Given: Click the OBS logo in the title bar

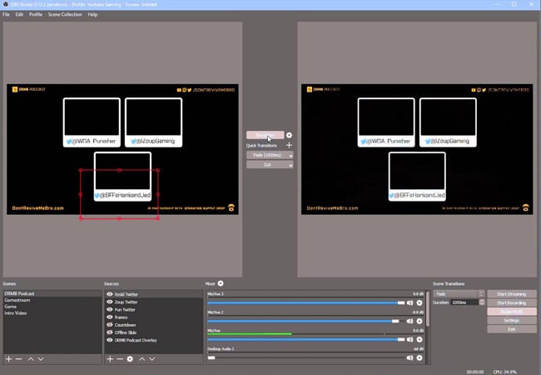Looking at the screenshot, I should coord(5,4).
